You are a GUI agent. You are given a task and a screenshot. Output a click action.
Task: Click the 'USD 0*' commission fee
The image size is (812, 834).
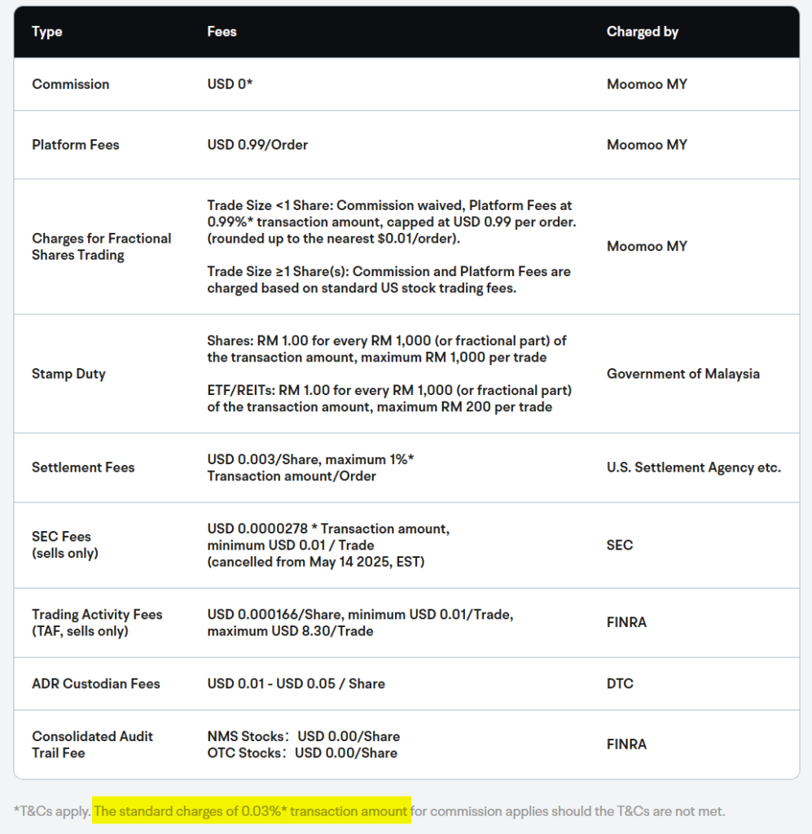(230, 84)
